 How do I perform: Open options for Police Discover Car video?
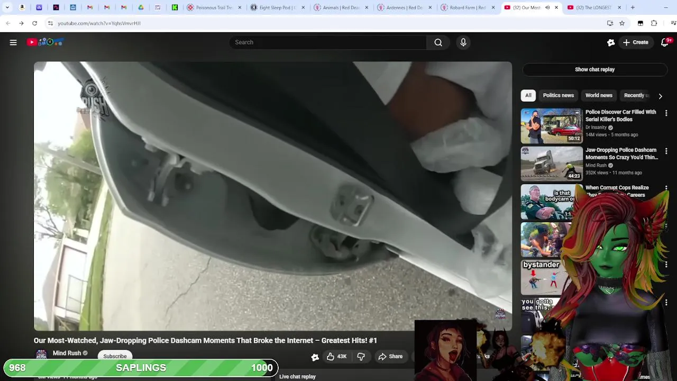[x=666, y=113]
